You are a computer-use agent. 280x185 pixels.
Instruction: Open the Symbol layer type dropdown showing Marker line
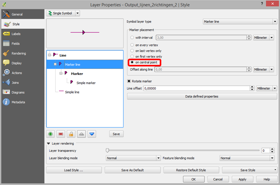275,21
